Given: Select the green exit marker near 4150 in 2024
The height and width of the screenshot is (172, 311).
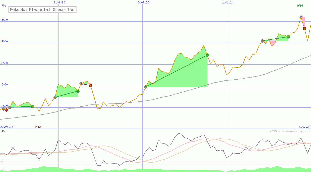Looking at the screenshot, I should click(x=288, y=37).
